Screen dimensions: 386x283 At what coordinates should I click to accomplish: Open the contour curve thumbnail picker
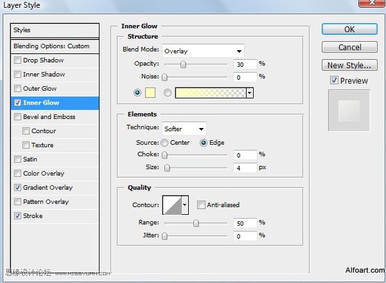172,205
